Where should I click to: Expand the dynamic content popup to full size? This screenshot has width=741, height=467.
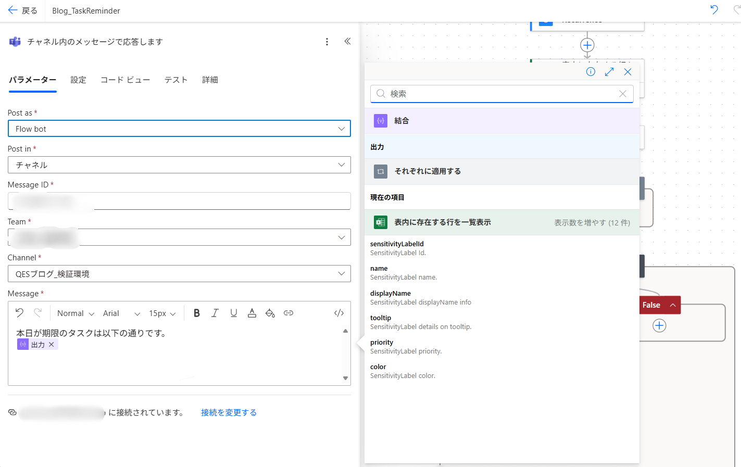click(x=609, y=72)
